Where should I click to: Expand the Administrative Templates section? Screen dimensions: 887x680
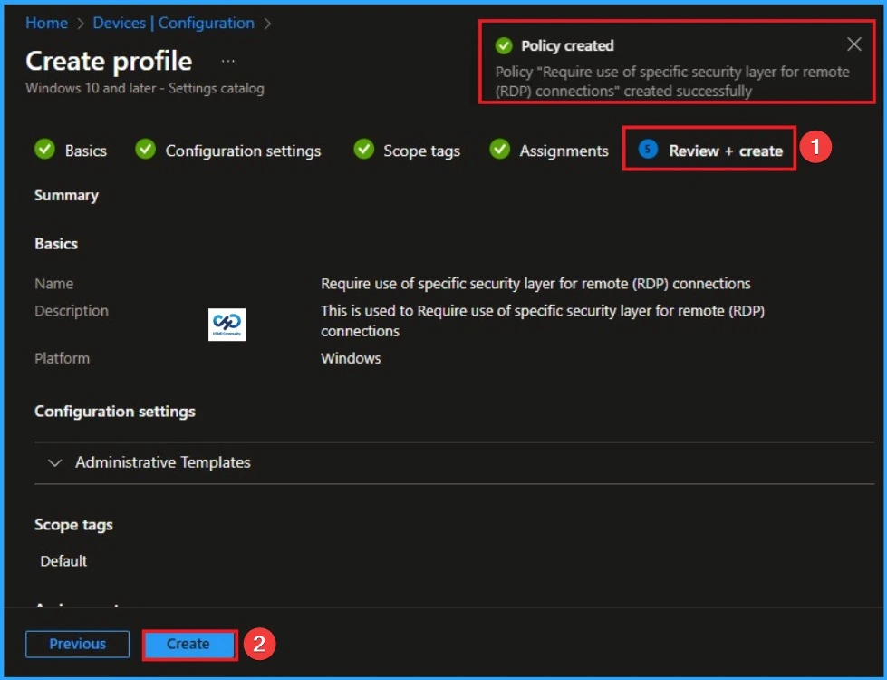(55, 462)
